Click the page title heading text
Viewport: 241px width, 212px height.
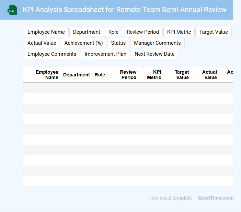point(125,10)
